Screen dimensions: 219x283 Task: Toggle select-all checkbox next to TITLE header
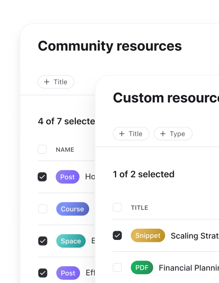(117, 208)
